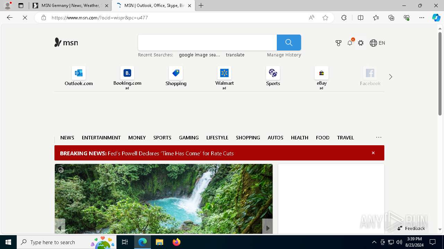Open the SPORTS category
Viewport: 444px width, 249px height.
[x=162, y=138]
